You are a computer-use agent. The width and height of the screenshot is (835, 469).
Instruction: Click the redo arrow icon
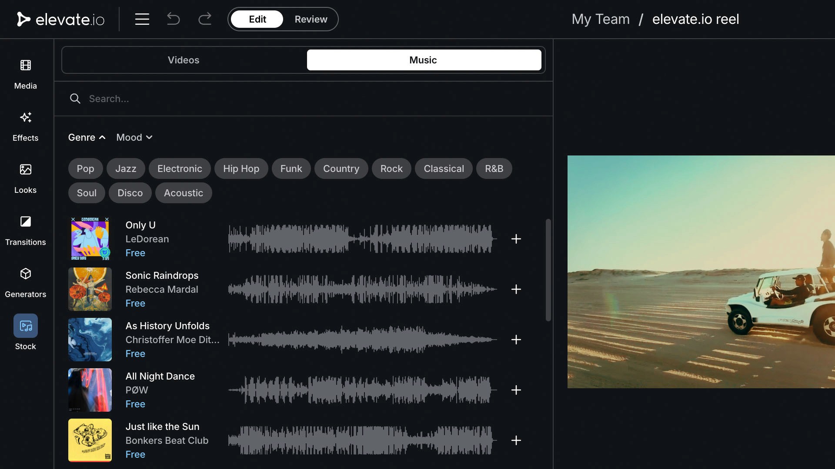click(x=205, y=19)
